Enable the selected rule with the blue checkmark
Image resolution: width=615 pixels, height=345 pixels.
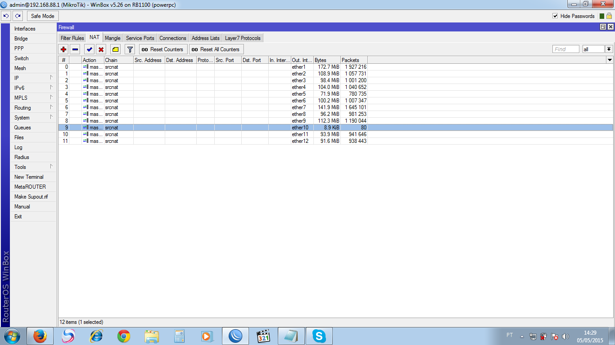(90, 49)
